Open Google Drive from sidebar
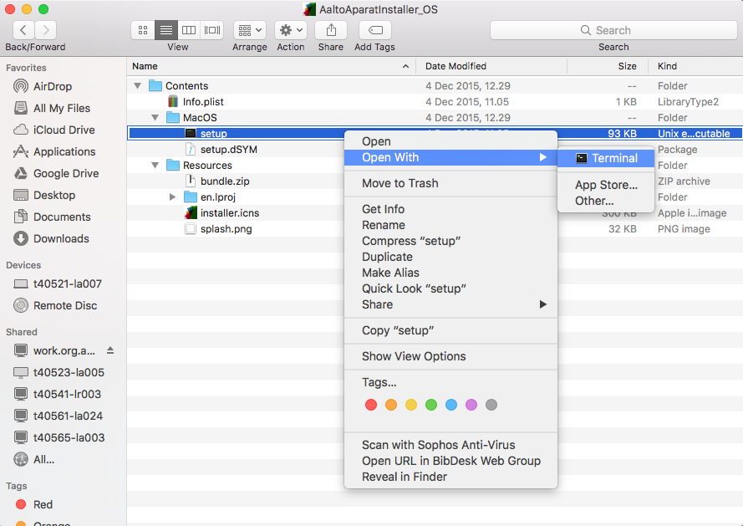The height and width of the screenshot is (526, 743). coord(66,173)
